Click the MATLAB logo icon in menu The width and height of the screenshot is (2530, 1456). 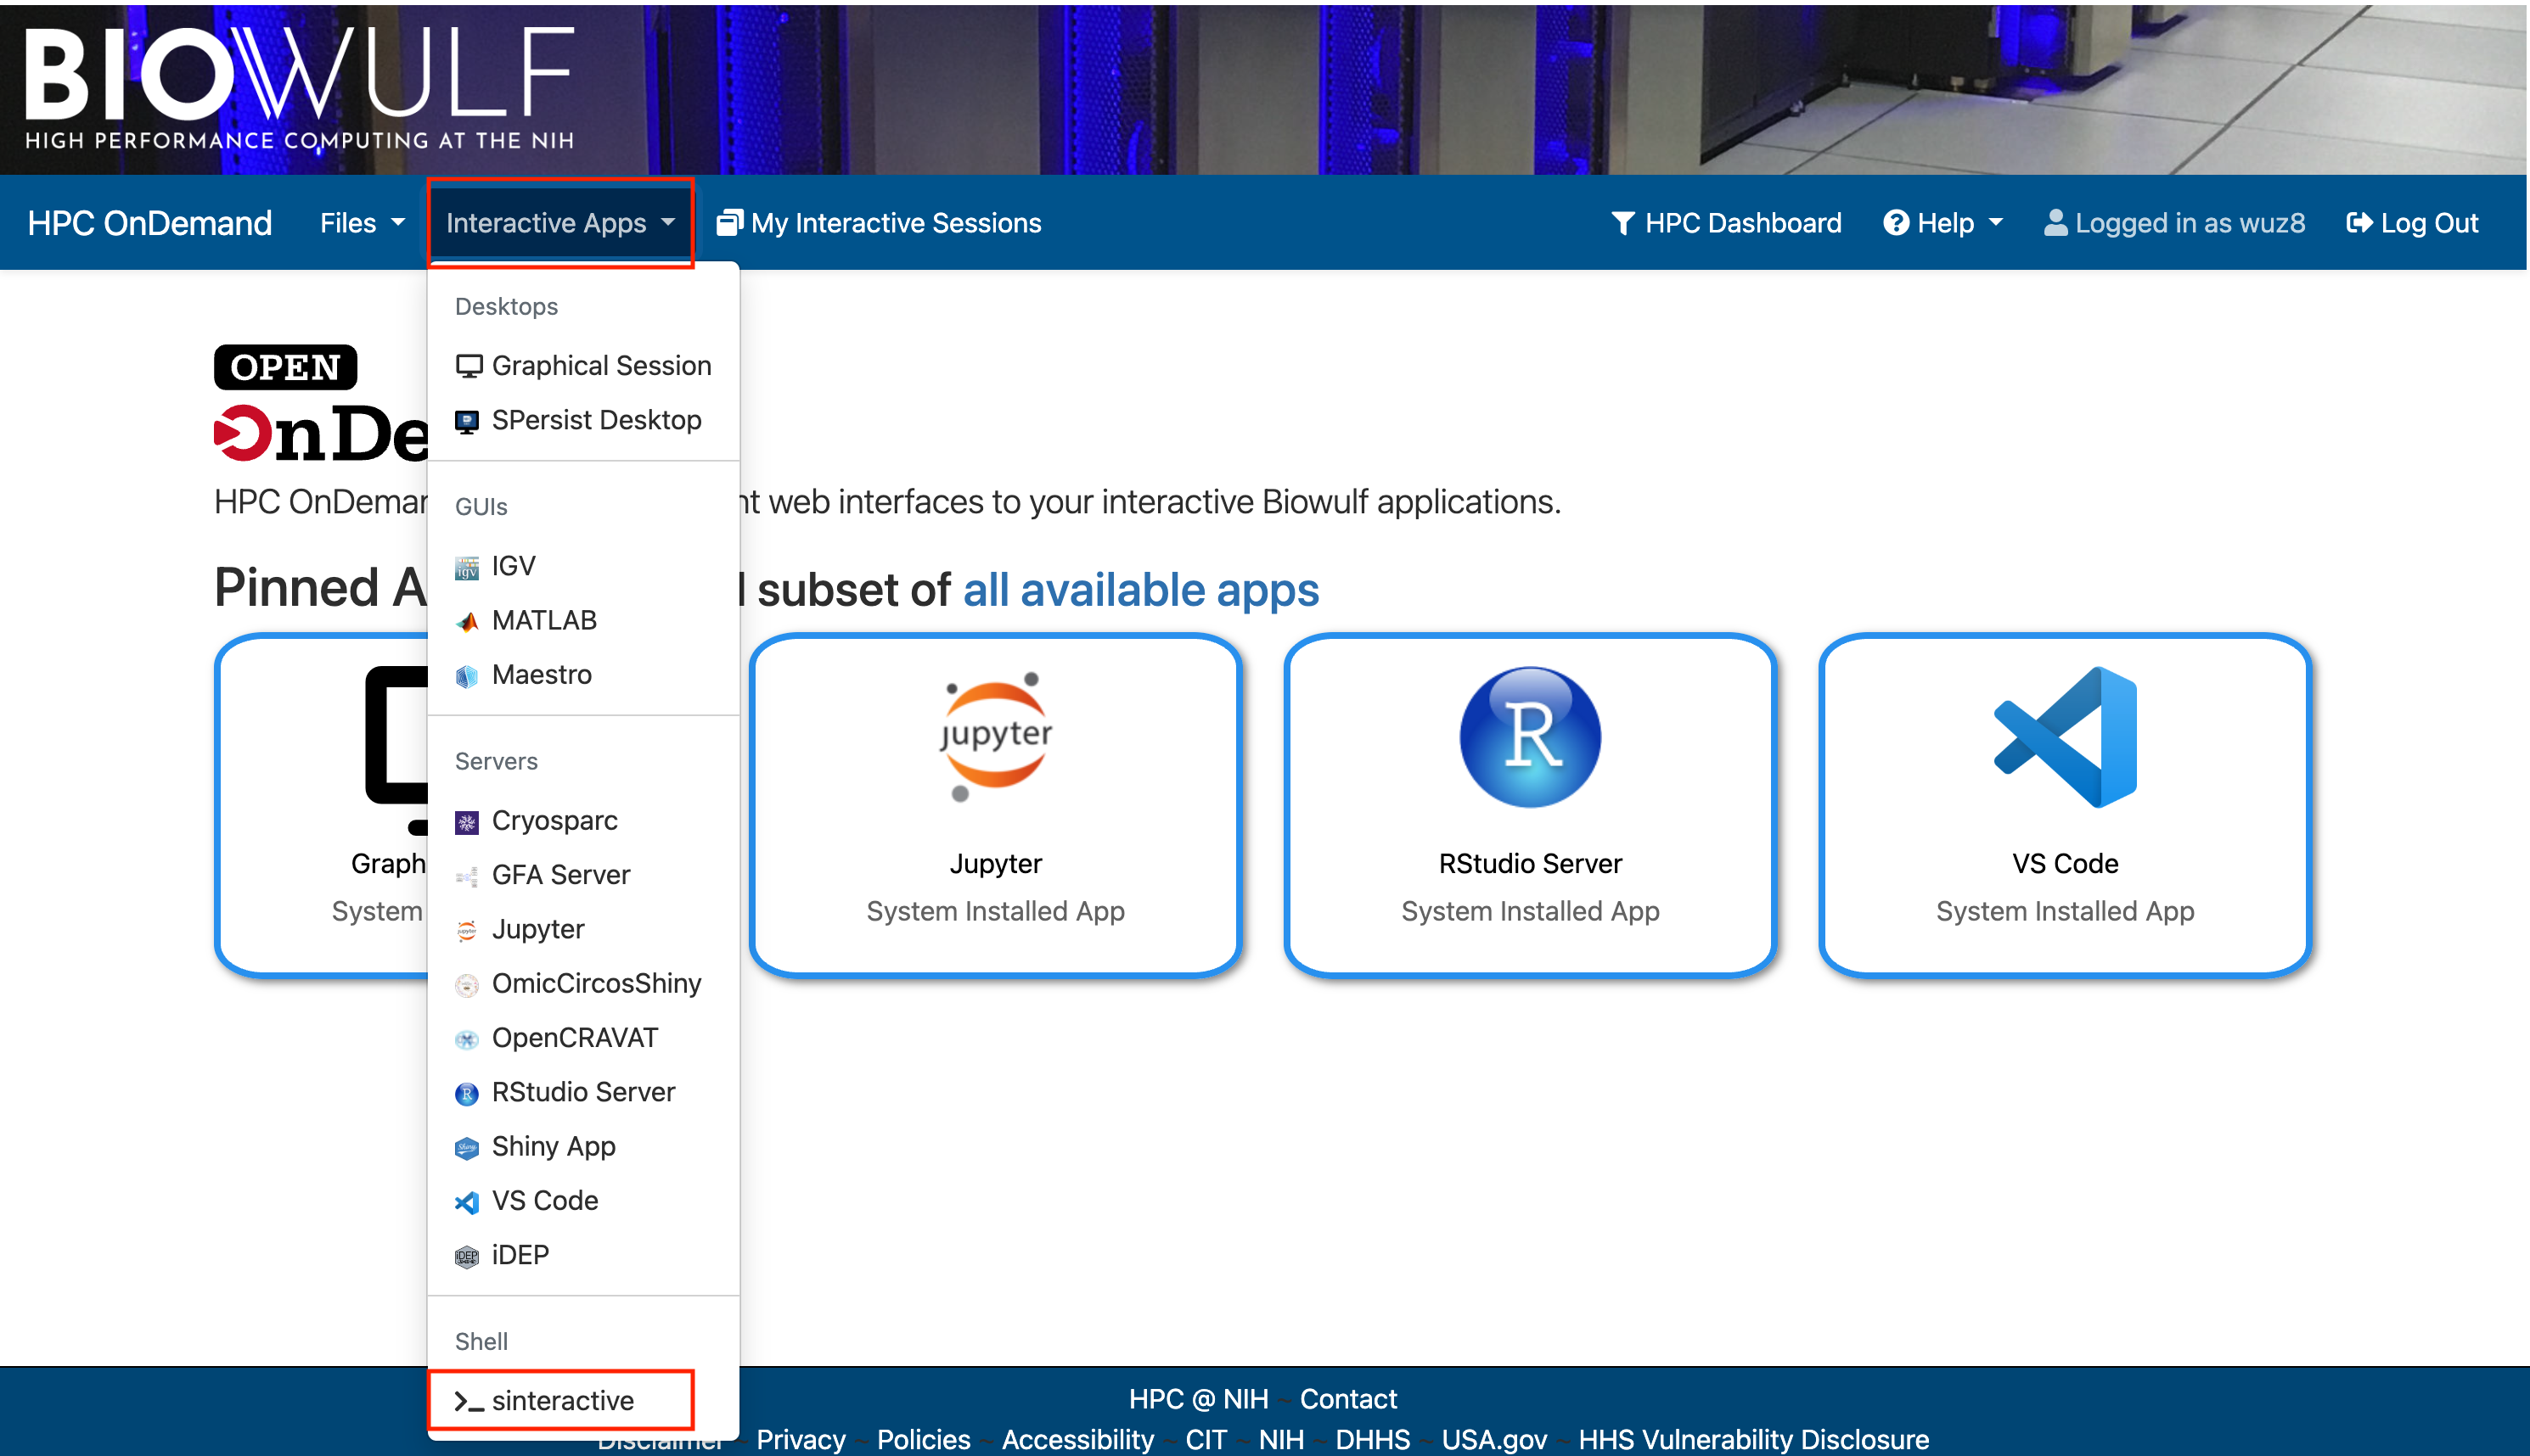[467, 621]
